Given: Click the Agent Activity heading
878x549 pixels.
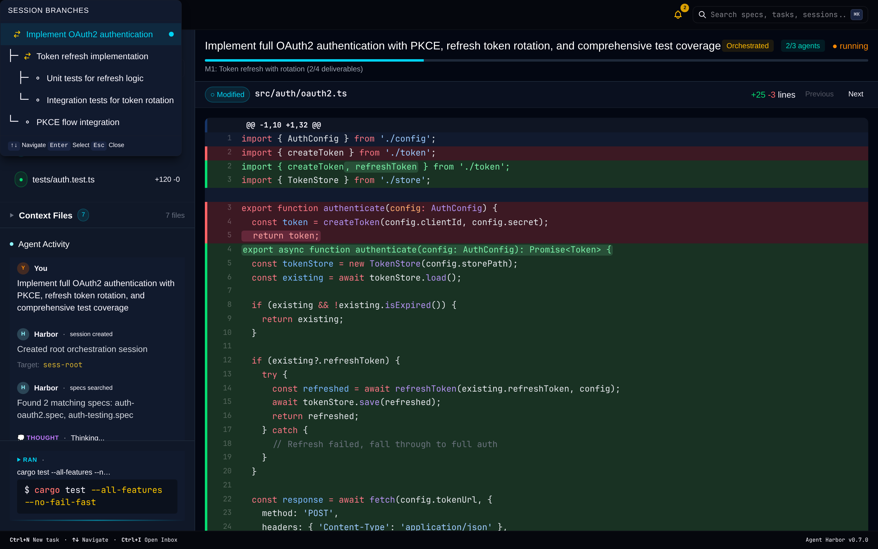Looking at the screenshot, I should tap(44, 244).
